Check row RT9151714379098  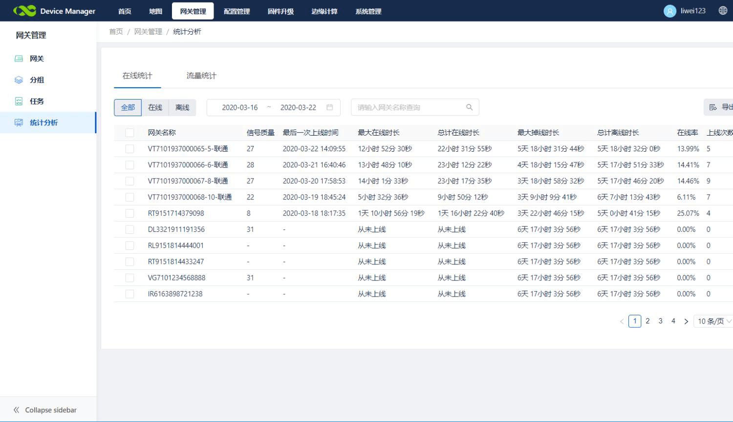[x=129, y=213]
